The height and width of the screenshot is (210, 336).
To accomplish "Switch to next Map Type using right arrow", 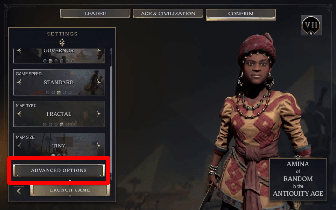I will pos(98,114).
